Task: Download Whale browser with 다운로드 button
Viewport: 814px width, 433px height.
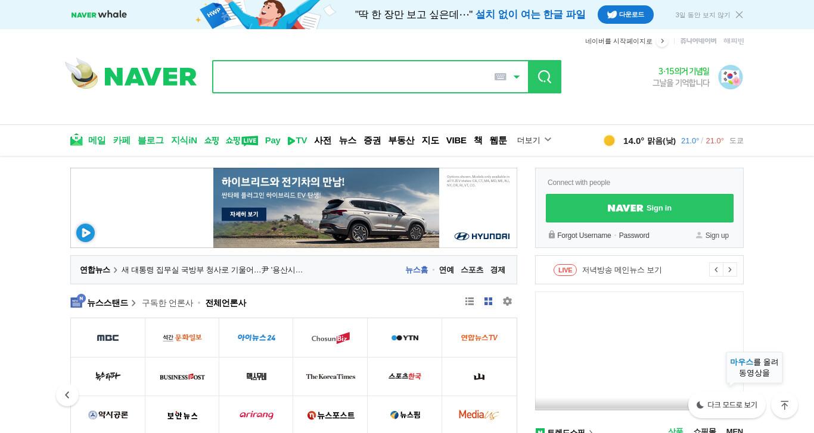Action: (626, 14)
